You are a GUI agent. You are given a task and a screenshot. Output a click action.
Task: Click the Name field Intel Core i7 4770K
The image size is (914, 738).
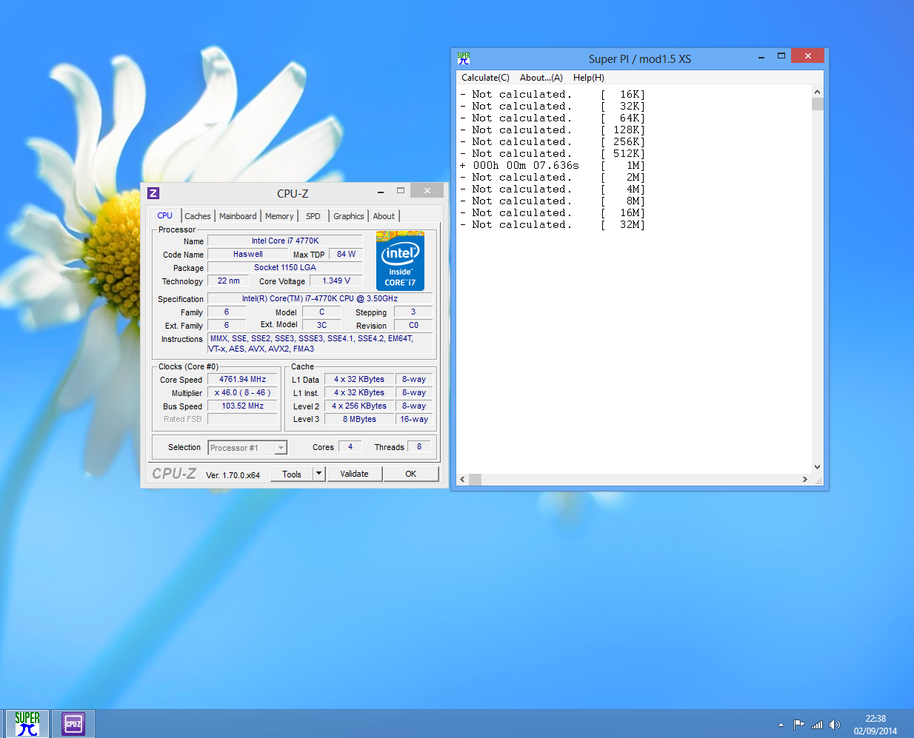tap(285, 241)
